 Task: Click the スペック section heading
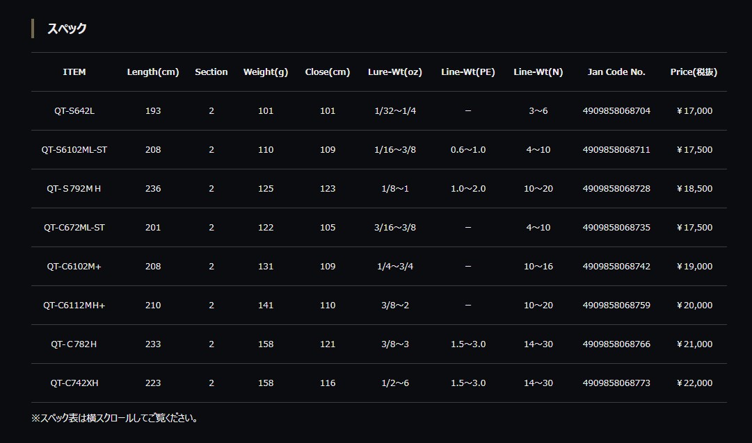[x=67, y=28]
